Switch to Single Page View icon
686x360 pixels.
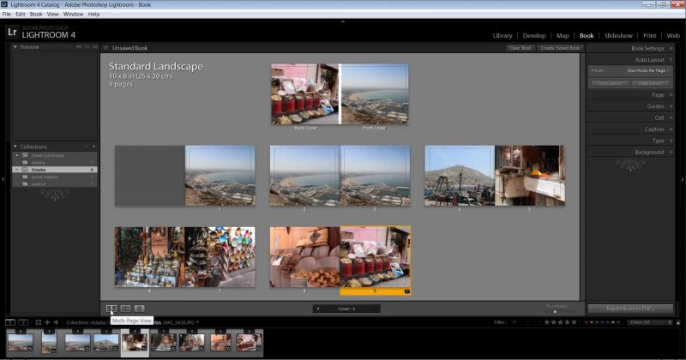[x=140, y=308]
